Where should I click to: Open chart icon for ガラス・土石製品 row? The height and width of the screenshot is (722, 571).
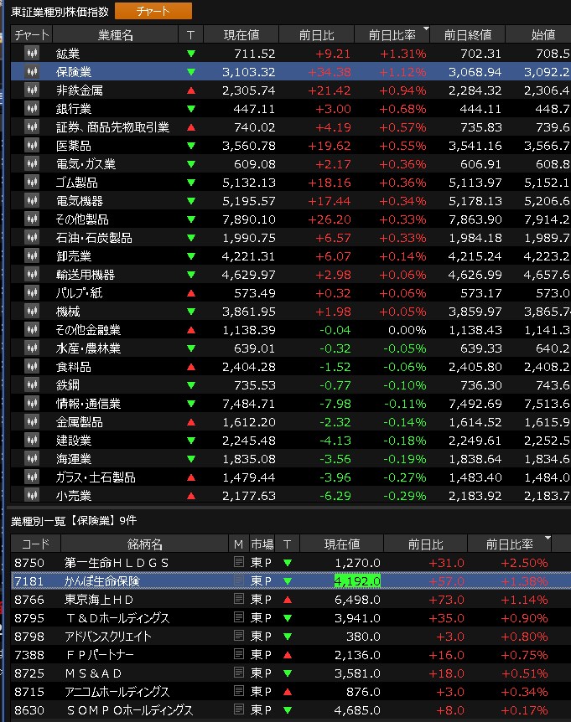click(x=32, y=477)
